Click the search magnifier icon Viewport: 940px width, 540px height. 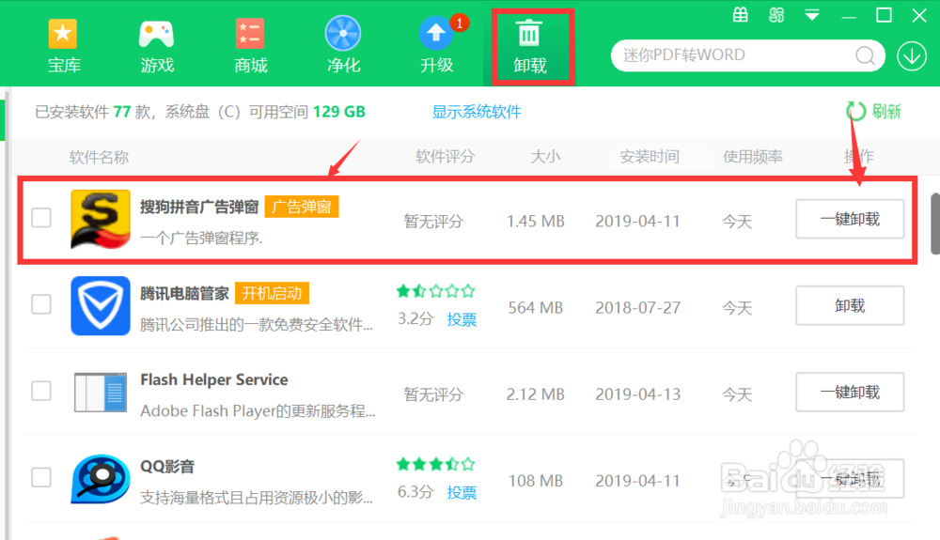(865, 55)
